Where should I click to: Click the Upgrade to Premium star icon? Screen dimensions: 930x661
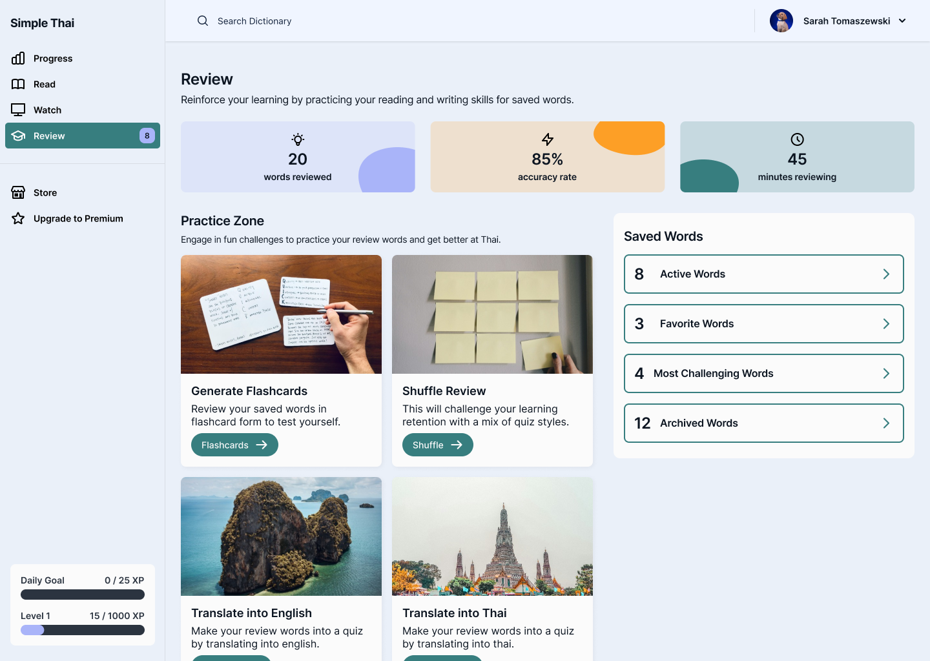(18, 218)
